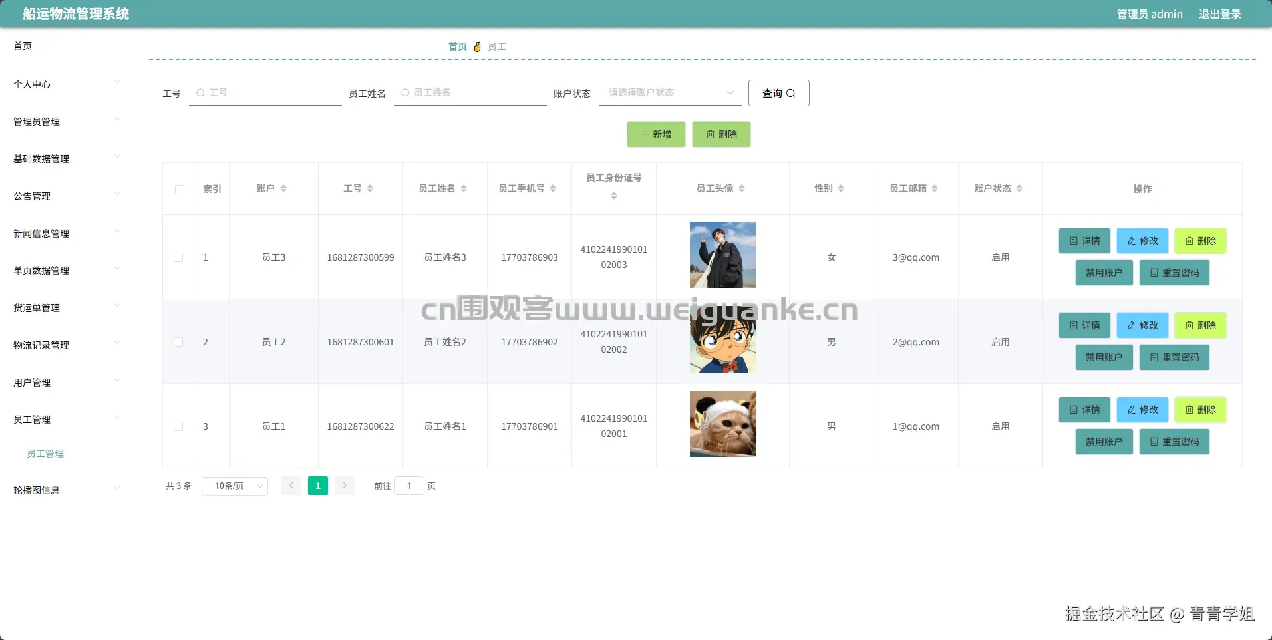This screenshot has width=1272, height=640.
Task: Click the hand icon in breadcrumb
Action: (x=477, y=47)
